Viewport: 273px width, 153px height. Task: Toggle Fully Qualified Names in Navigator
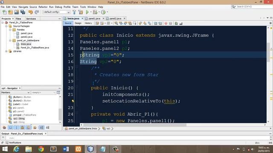tap(35, 127)
